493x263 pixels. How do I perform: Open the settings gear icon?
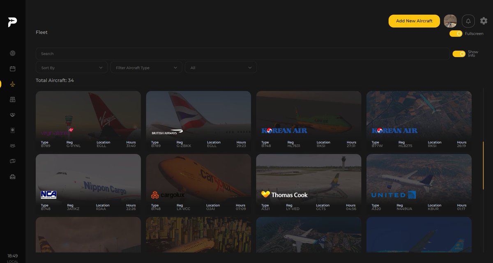[x=483, y=21]
